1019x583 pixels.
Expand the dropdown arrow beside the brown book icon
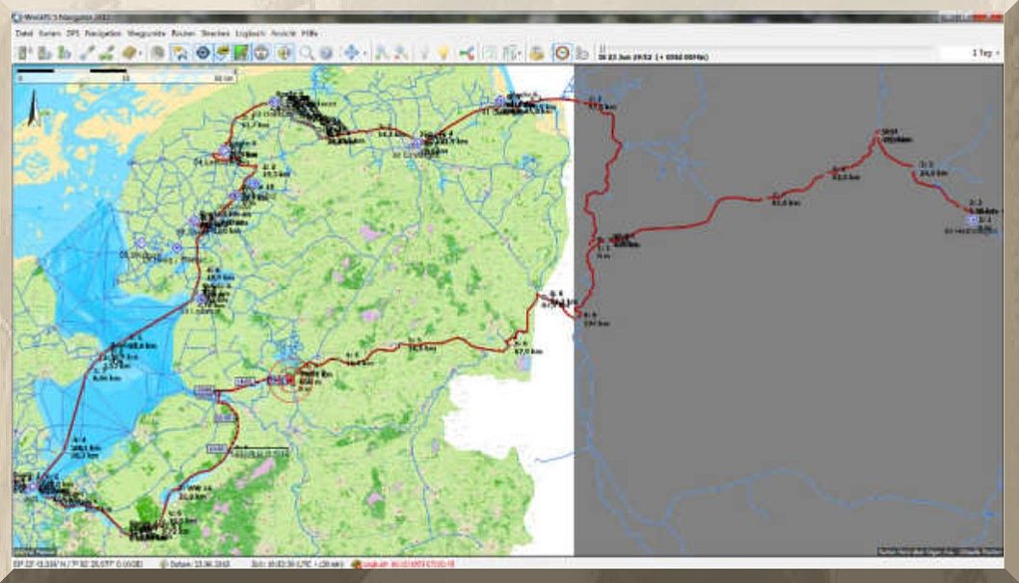point(142,54)
